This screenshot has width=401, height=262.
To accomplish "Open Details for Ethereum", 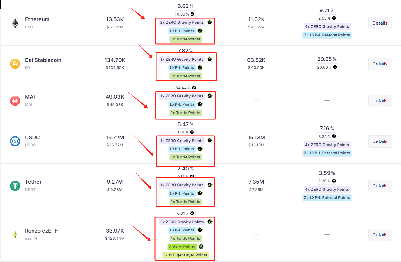I will (380, 23).
